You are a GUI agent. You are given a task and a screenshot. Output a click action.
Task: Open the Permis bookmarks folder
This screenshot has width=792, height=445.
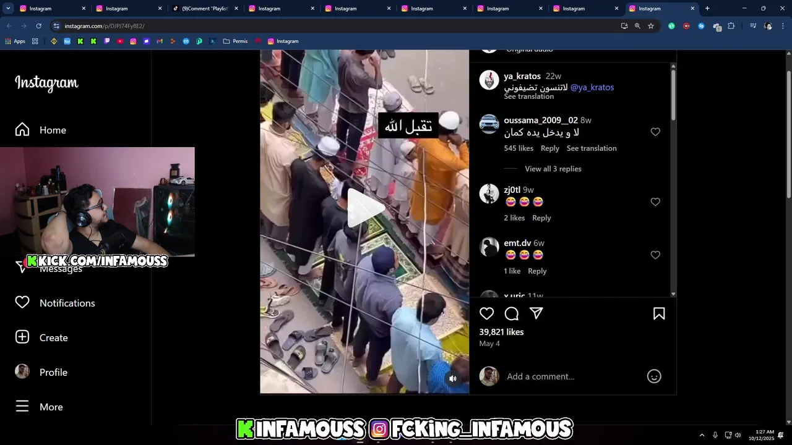point(235,41)
